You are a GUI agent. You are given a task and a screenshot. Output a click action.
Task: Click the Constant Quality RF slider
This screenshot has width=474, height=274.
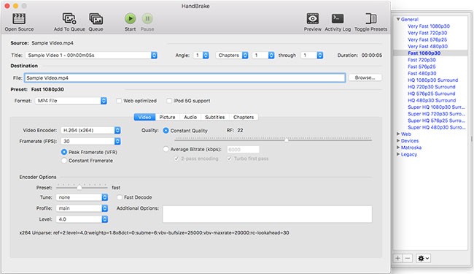pos(273,140)
